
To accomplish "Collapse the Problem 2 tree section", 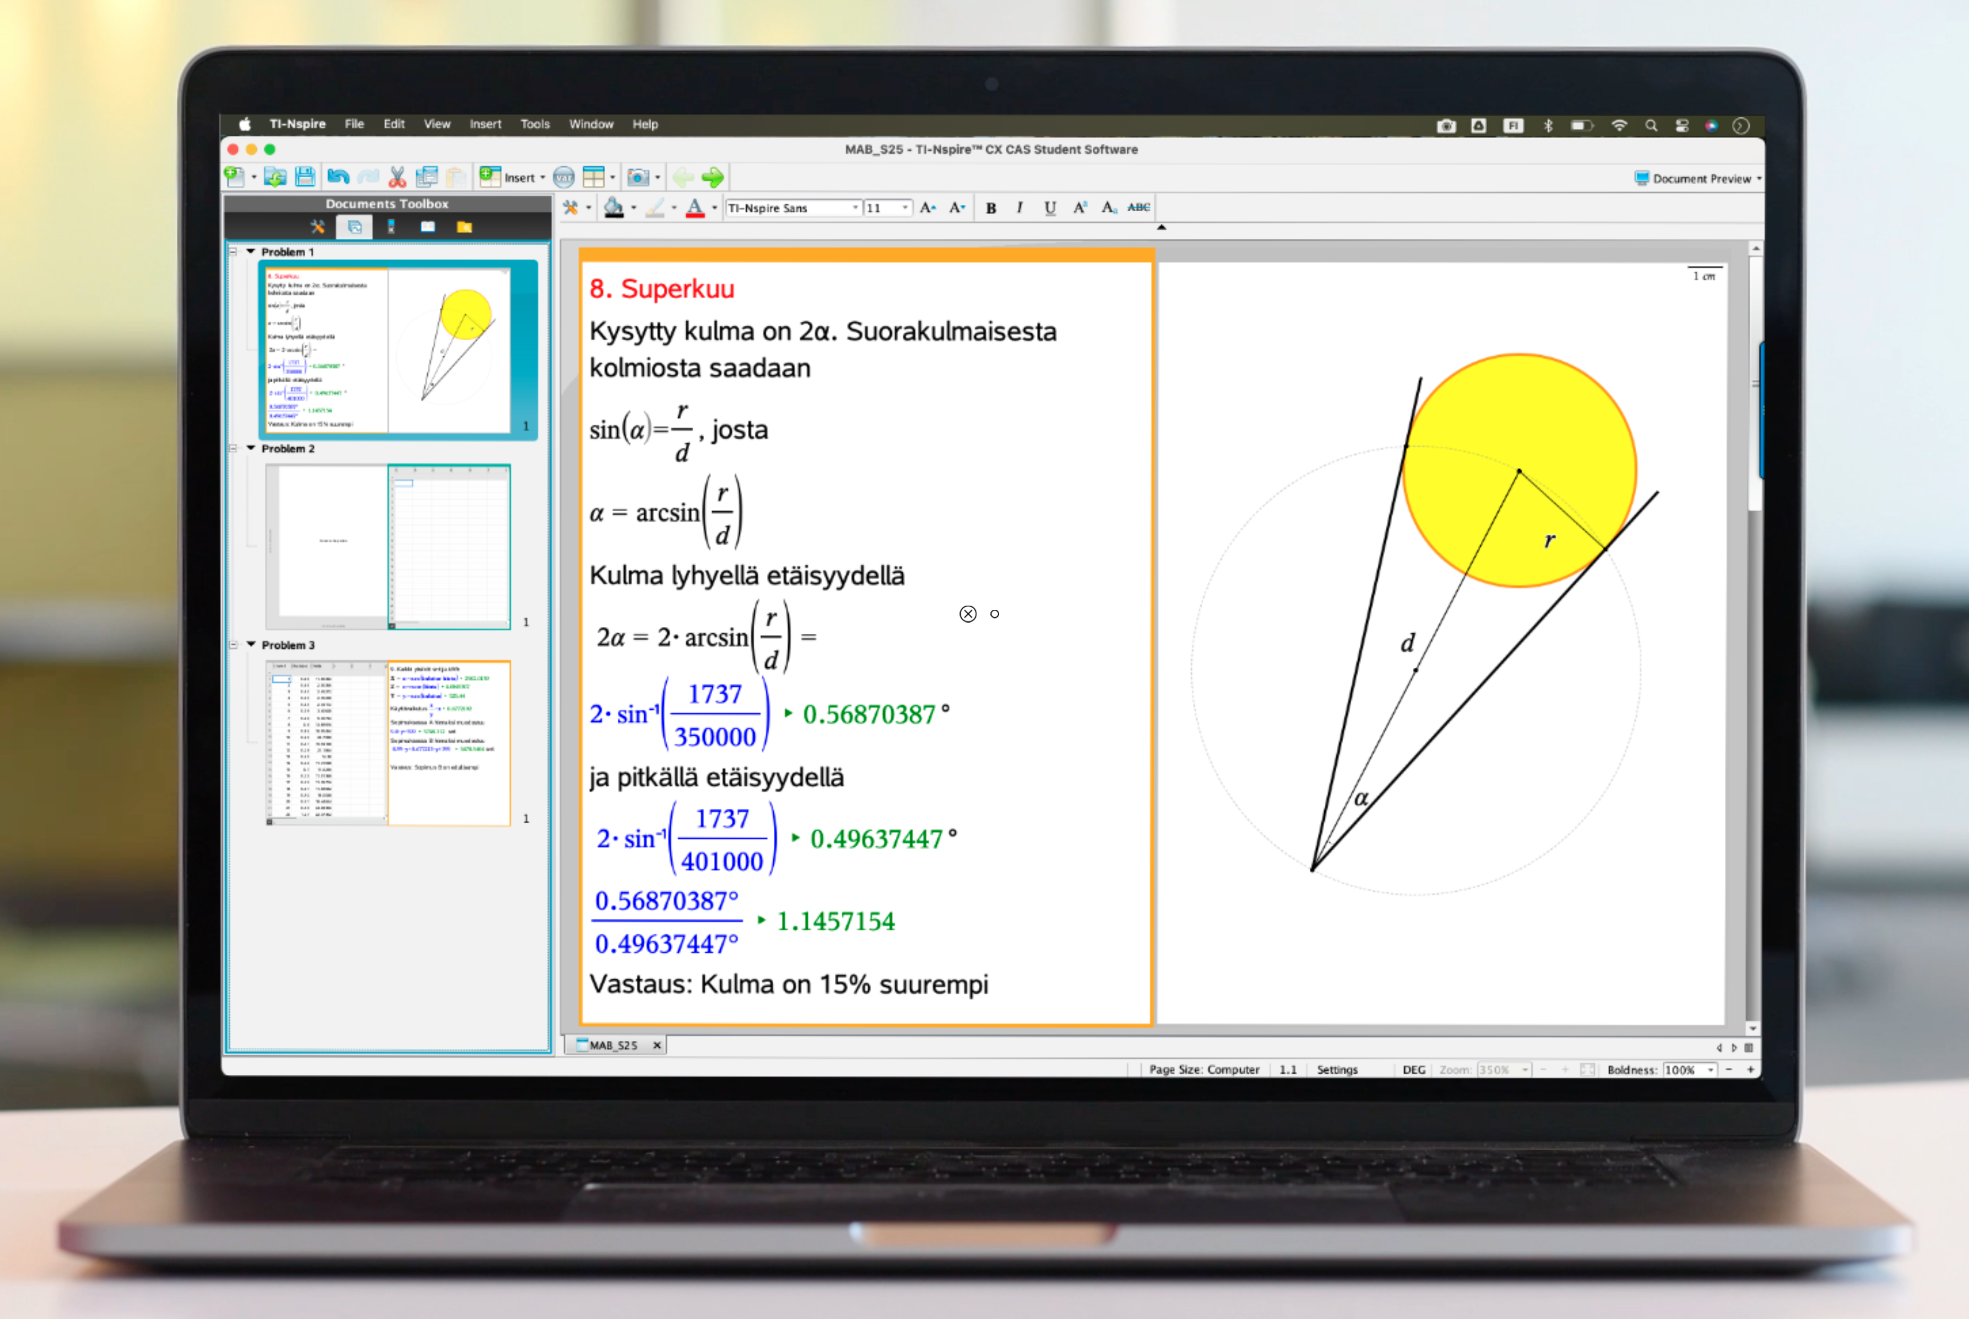I will pos(251,449).
